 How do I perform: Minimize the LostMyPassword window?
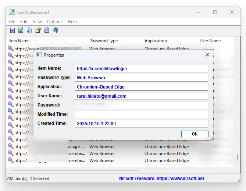199,12
